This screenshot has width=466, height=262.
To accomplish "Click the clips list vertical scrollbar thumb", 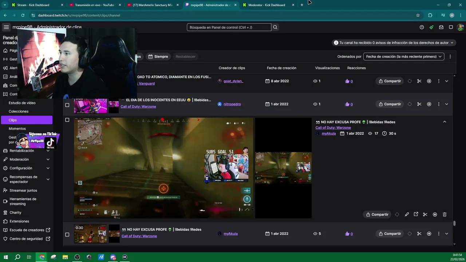I will (454, 223).
